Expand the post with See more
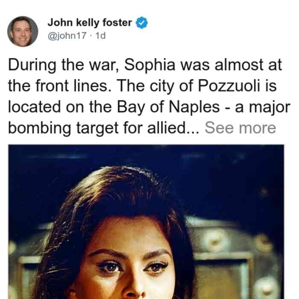The height and width of the screenshot is (299, 299). coord(240,128)
